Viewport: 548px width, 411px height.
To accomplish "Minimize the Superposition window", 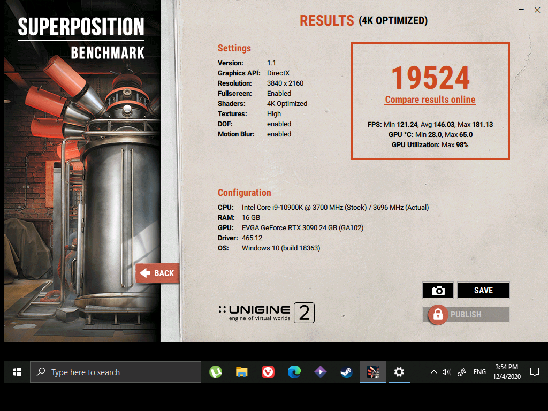I will pyautogui.click(x=521, y=10).
